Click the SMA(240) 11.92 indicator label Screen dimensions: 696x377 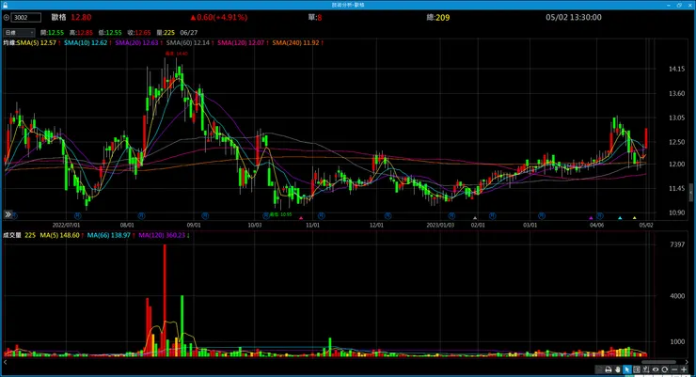click(295, 42)
